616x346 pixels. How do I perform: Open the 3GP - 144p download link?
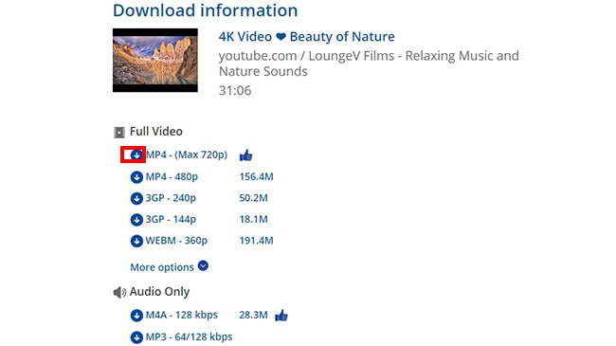(x=171, y=219)
